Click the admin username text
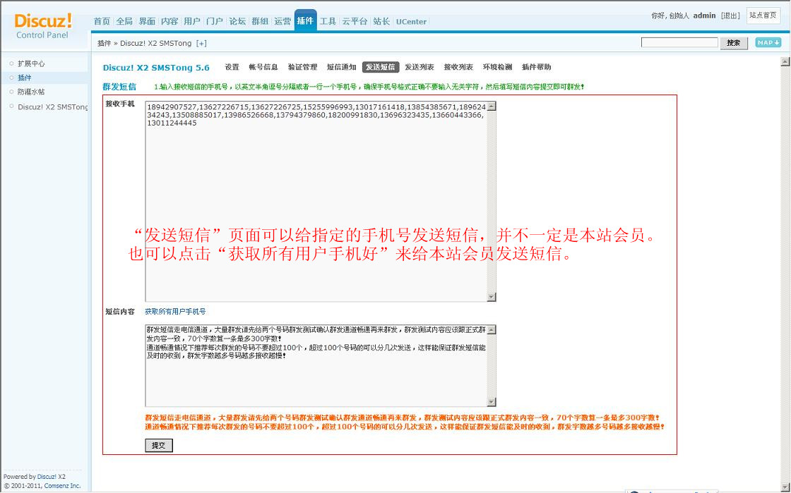 (704, 16)
